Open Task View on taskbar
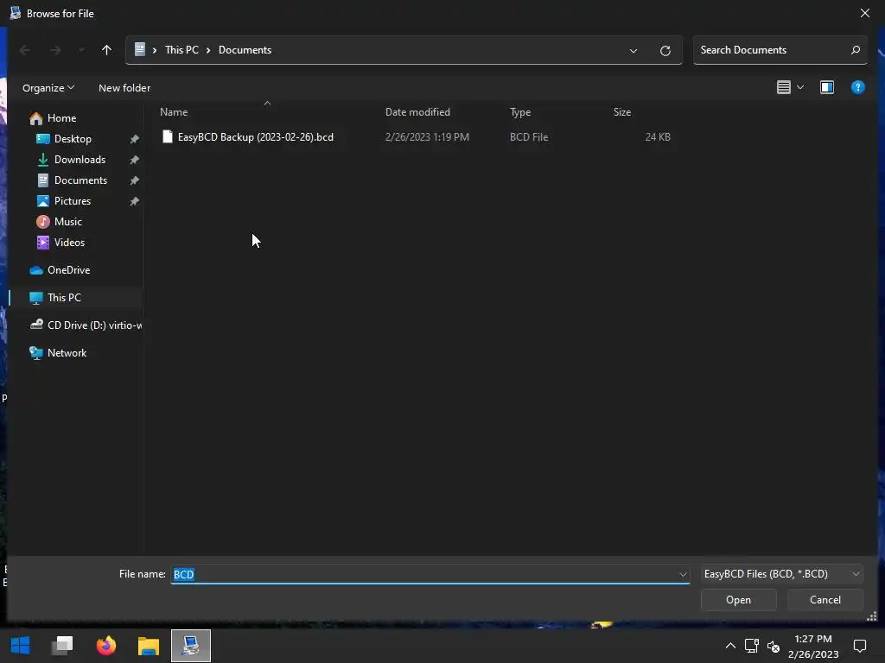 62,646
